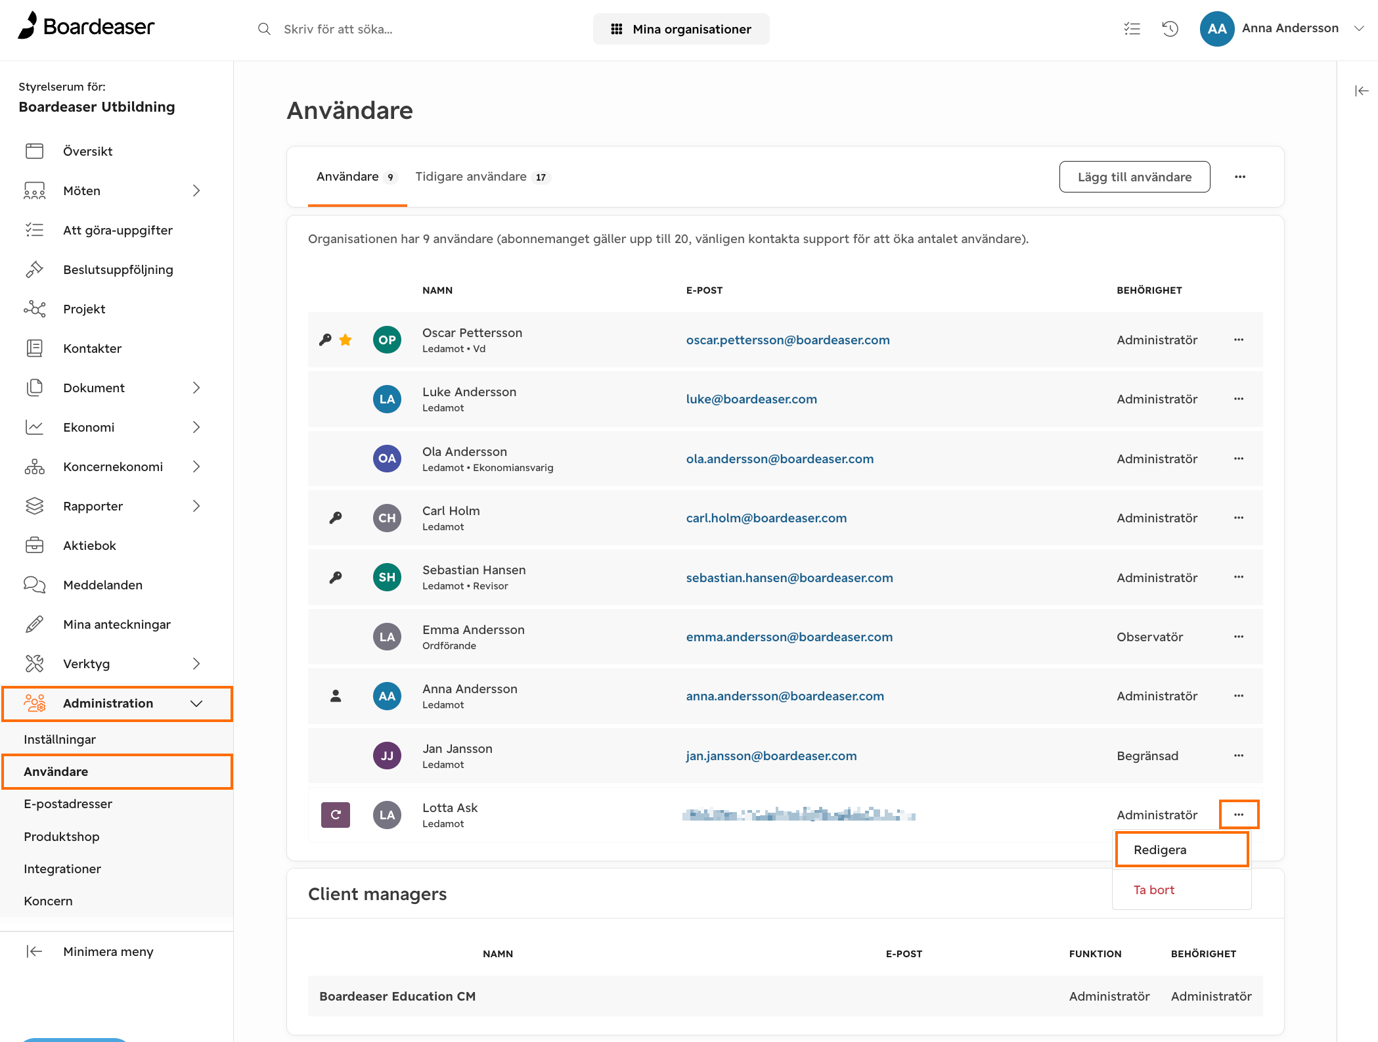Select the Boardeaser Education CM row
This screenshot has width=1378, height=1042.
(x=785, y=996)
